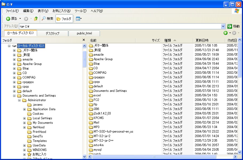Expand the amazile tree folder

(14, 59)
